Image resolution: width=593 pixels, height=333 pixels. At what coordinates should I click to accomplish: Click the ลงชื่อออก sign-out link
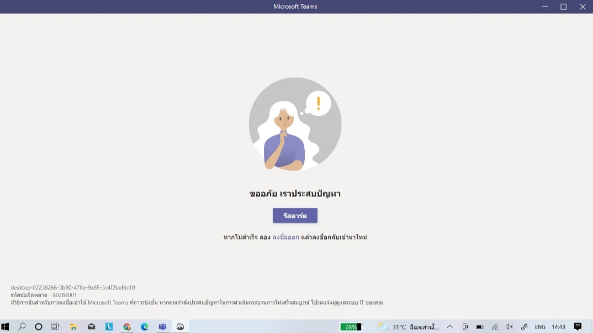coord(285,237)
